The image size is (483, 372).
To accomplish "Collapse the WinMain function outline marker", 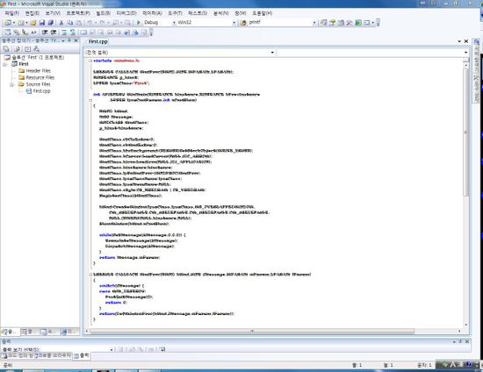I will coord(90,100).
